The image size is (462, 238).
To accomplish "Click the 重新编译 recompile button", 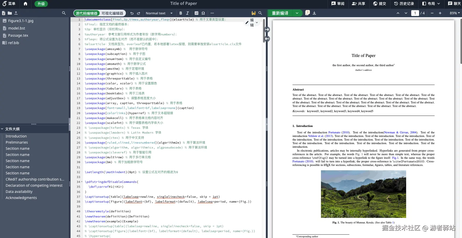I will click(280, 13).
